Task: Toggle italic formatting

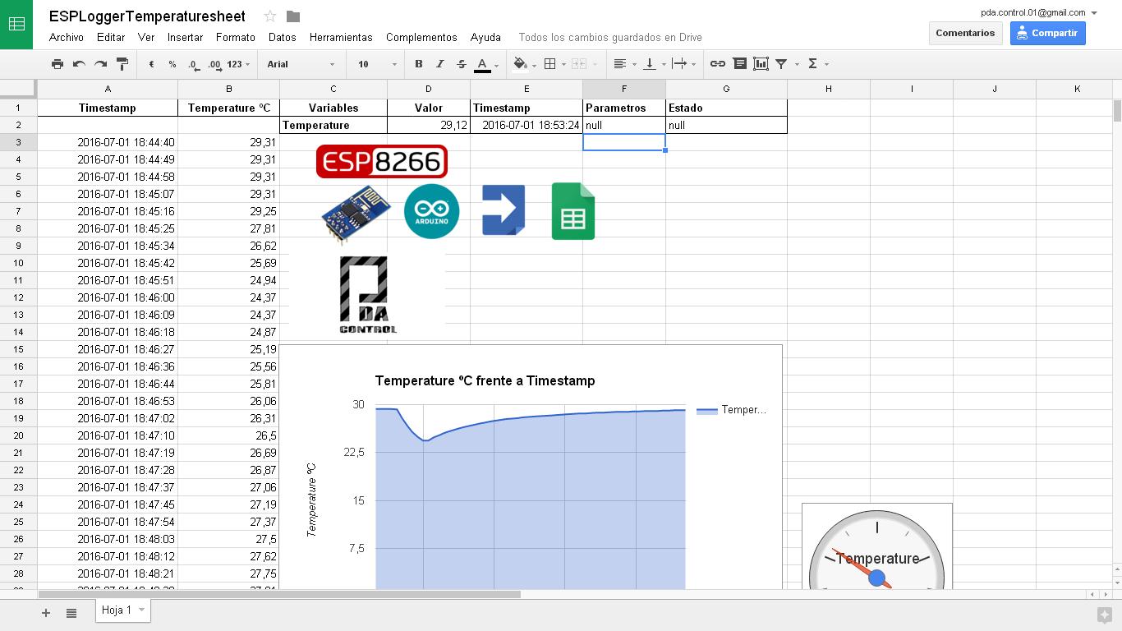Action: coord(440,63)
